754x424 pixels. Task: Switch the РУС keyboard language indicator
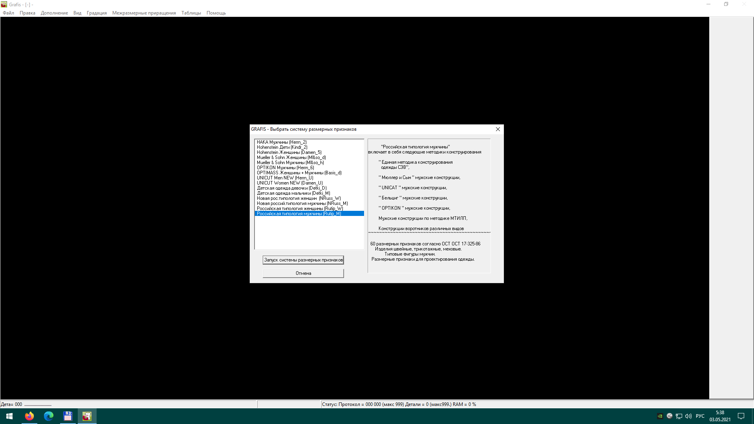700,416
